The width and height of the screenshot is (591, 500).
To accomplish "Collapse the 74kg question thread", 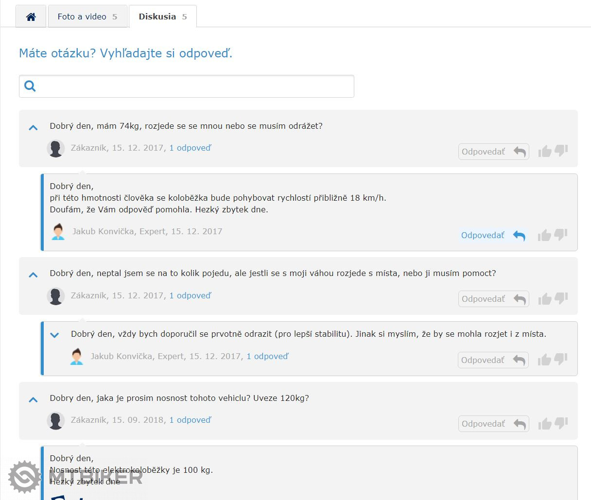I will (33, 128).
